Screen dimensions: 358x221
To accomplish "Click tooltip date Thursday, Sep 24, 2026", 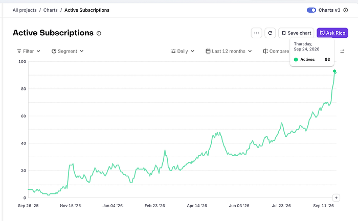I will coord(306,46).
